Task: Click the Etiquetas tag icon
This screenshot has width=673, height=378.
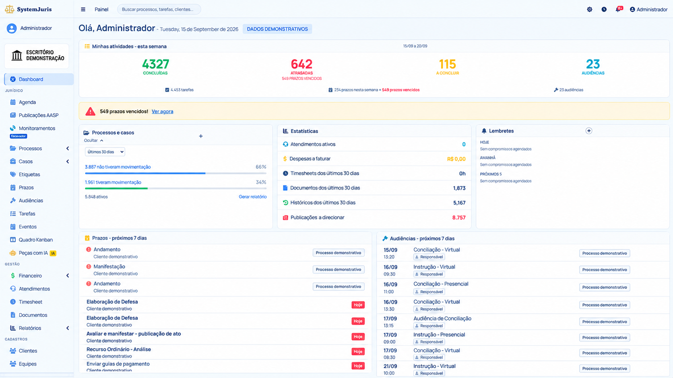Action: 13,174
